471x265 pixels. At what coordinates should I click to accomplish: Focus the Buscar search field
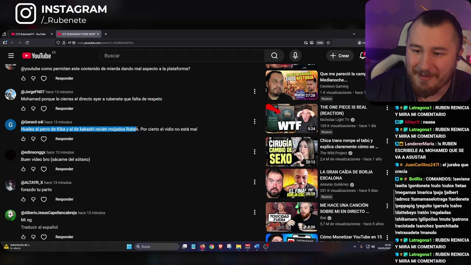182,56
